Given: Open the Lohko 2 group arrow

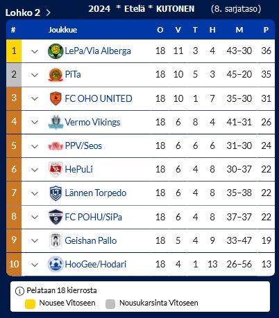Looking at the screenshot, I should tap(48, 12).
